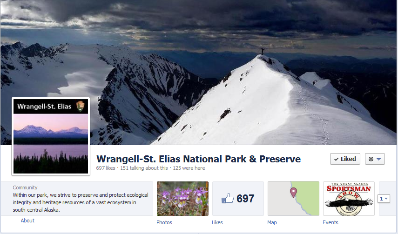Open the Map link
398x234 pixels.
[272, 222]
